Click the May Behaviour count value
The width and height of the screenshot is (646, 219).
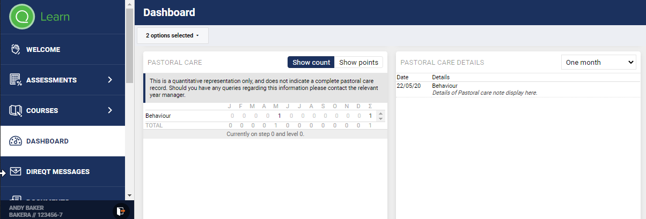coord(280,116)
